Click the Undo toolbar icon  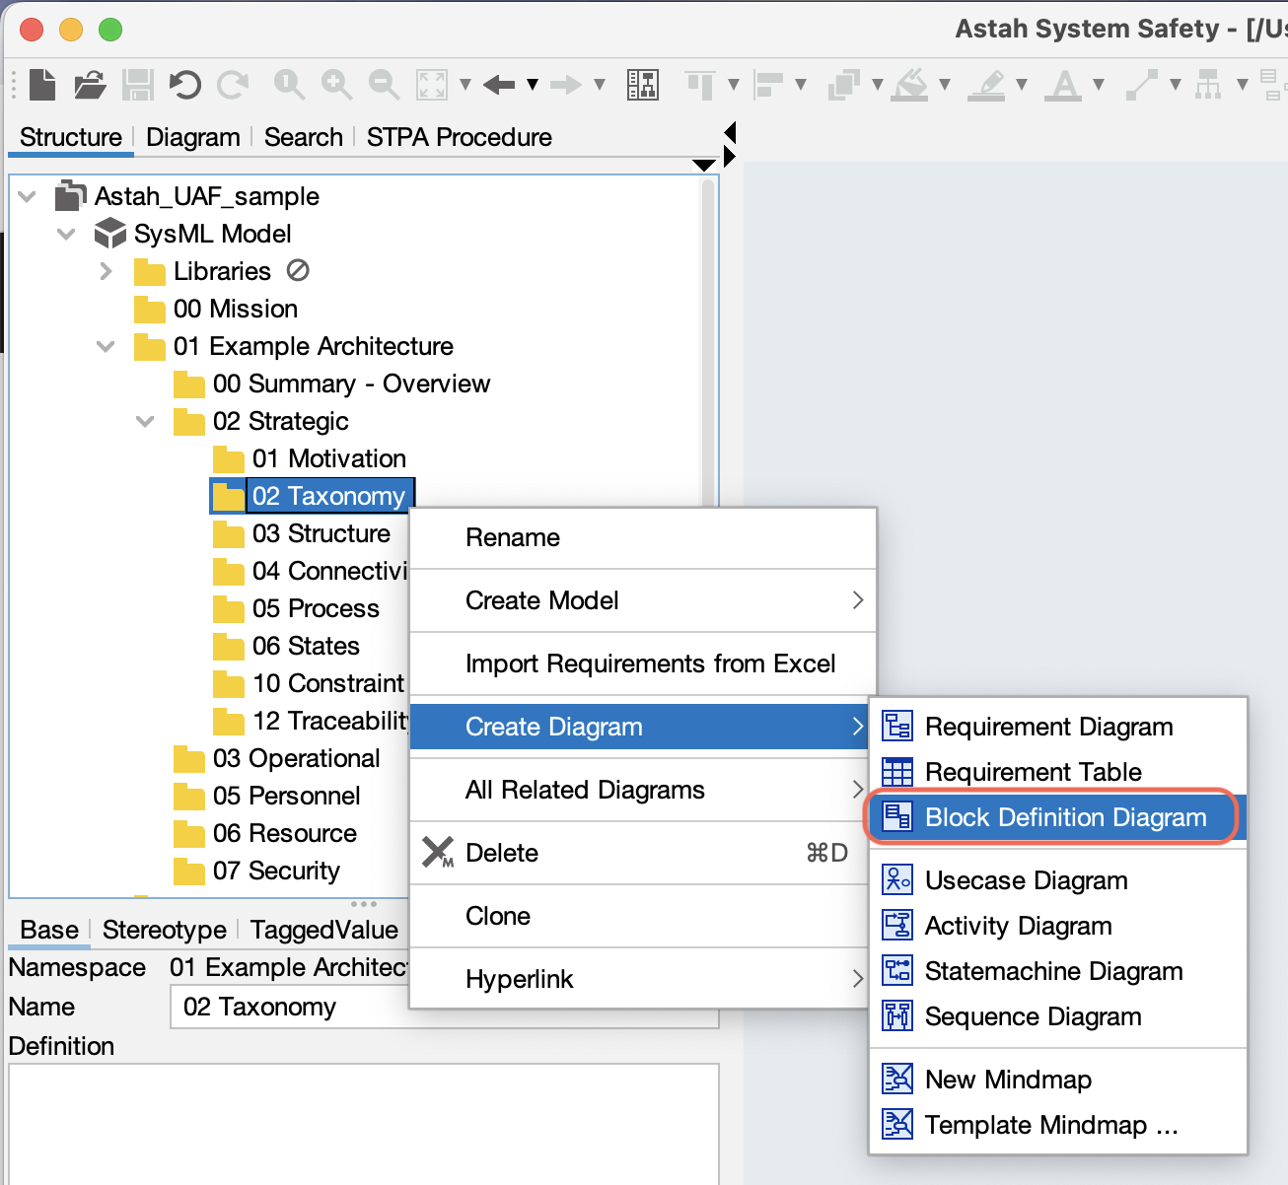(x=184, y=85)
